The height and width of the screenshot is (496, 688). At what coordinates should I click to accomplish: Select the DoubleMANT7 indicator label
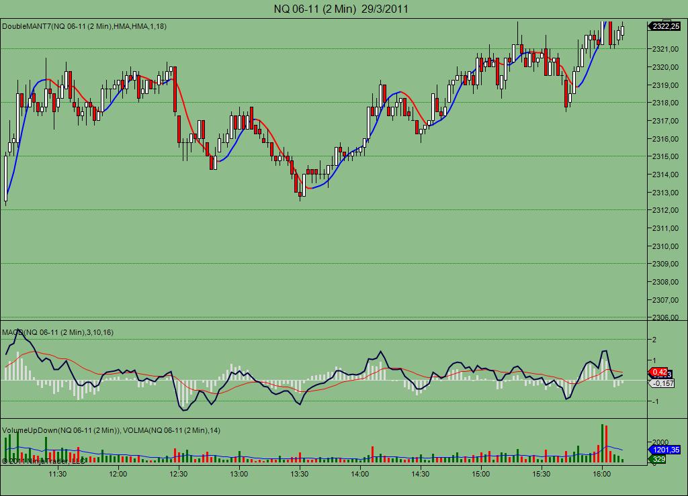point(84,26)
